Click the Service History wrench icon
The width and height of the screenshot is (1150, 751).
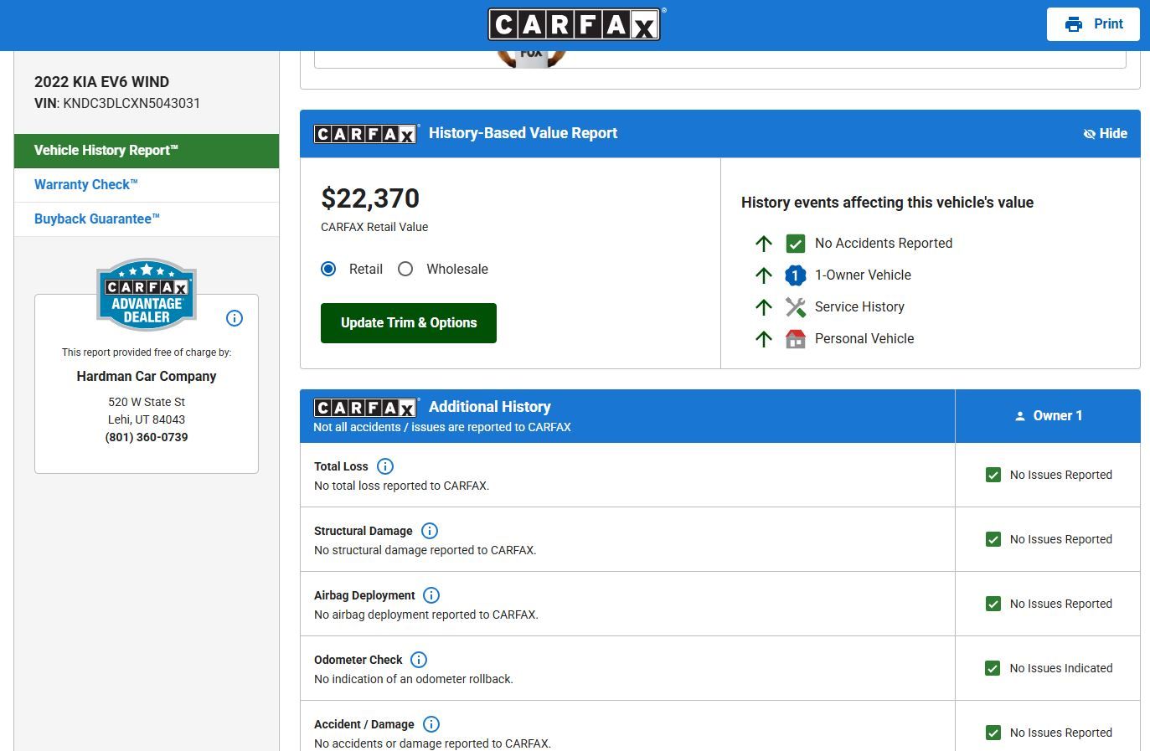pyautogui.click(x=795, y=307)
